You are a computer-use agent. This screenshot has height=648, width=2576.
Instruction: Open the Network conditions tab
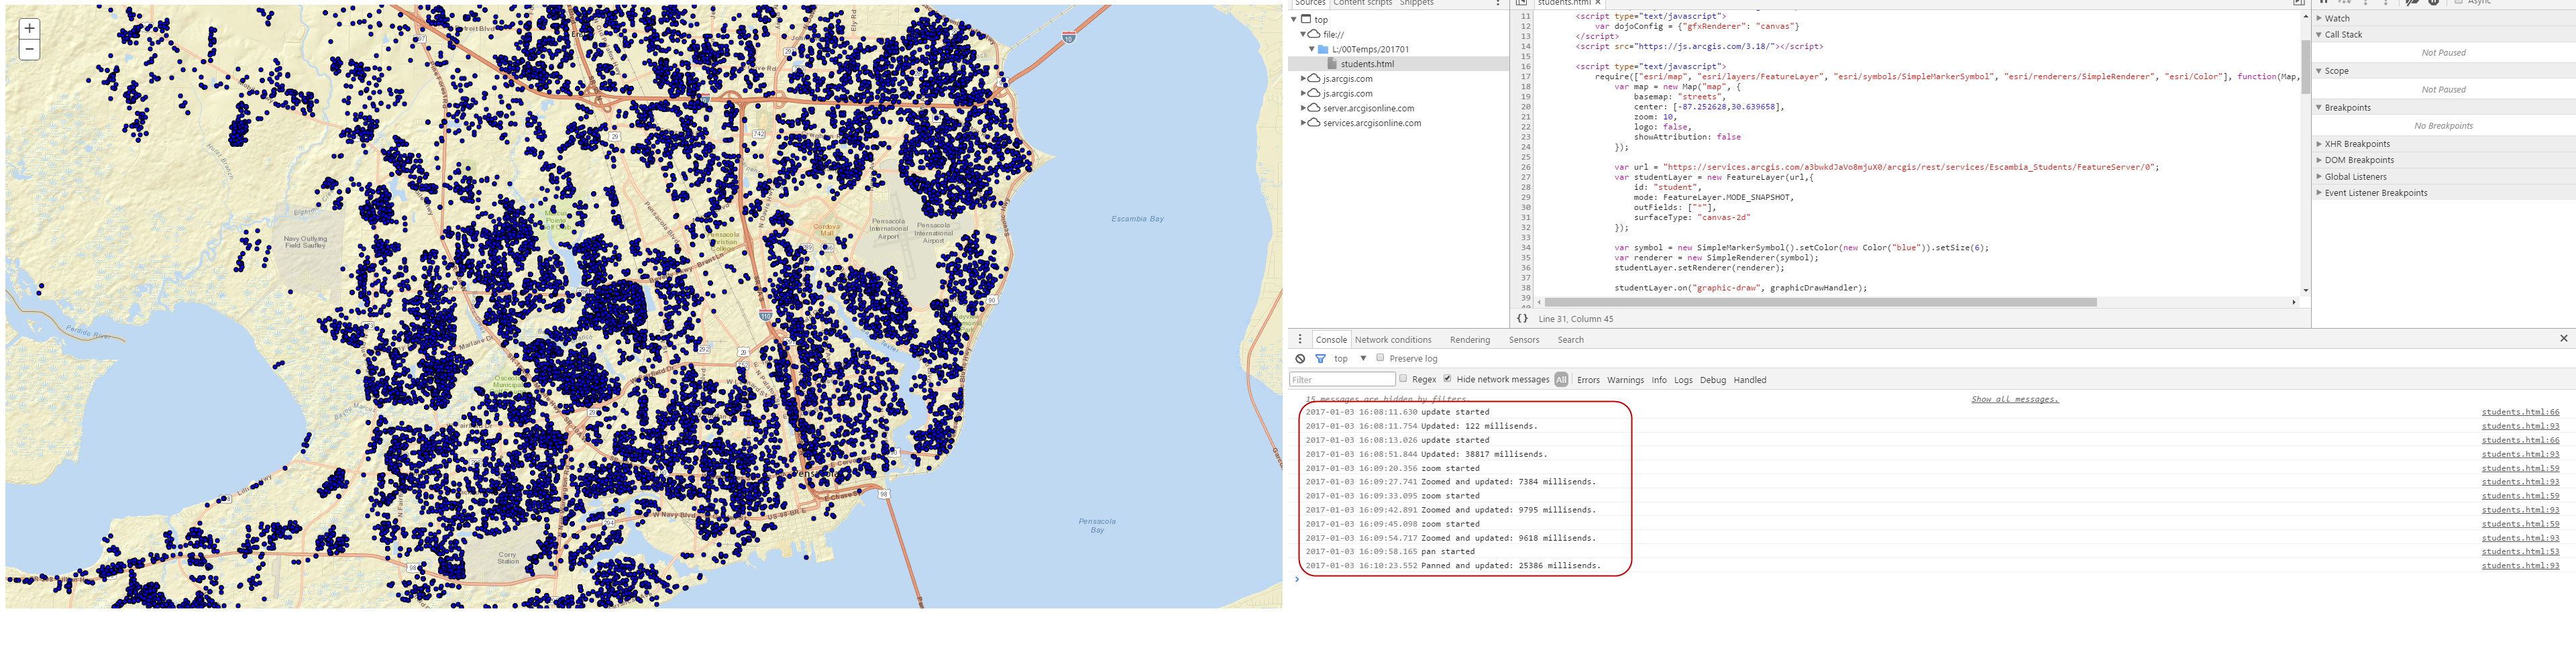(1393, 340)
